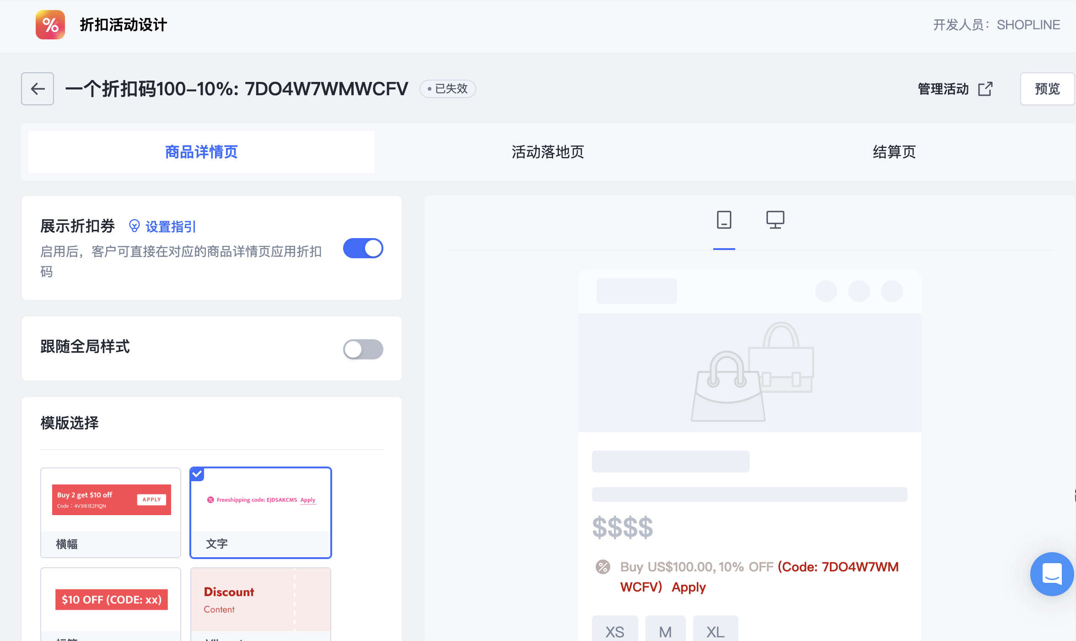Select the 商品详情页 tab
This screenshot has height=641, width=1076.
click(201, 152)
